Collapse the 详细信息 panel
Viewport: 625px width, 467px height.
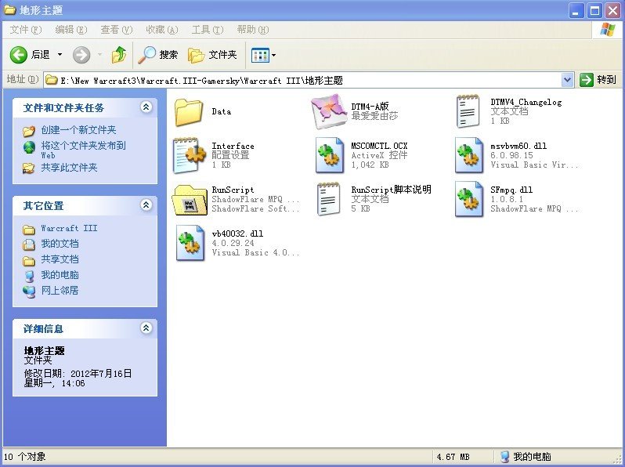pos(146,329)
